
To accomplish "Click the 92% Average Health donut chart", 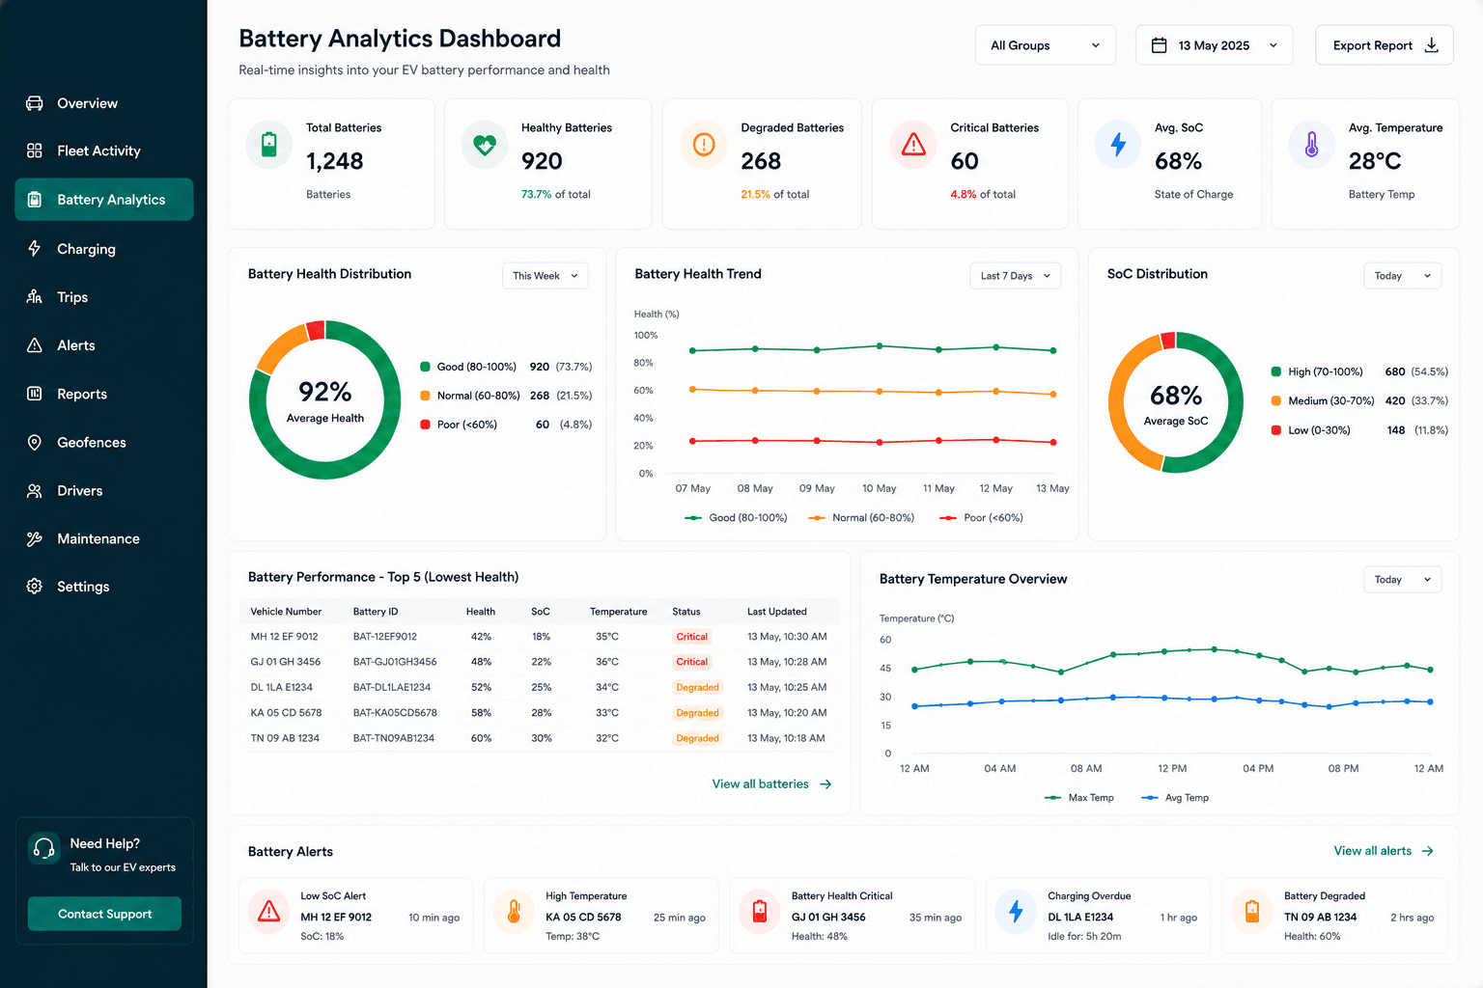I will (x=325, y=400).
